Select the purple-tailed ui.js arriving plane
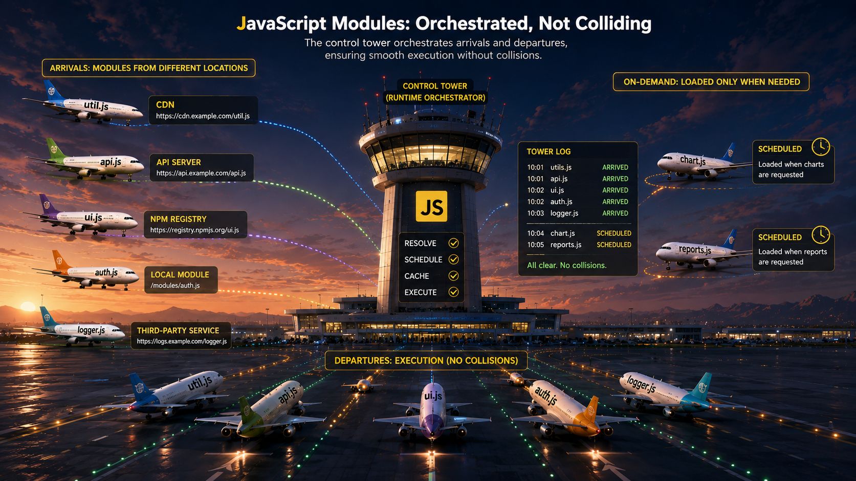856x481 pixels. pos(82,216)
